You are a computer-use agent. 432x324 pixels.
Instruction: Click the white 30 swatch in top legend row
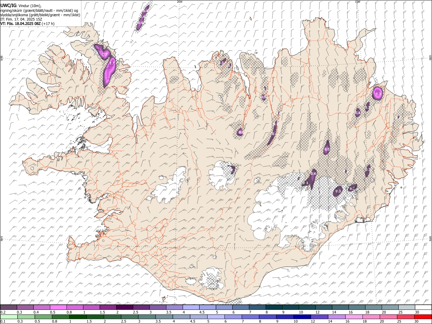coord(423,307)
